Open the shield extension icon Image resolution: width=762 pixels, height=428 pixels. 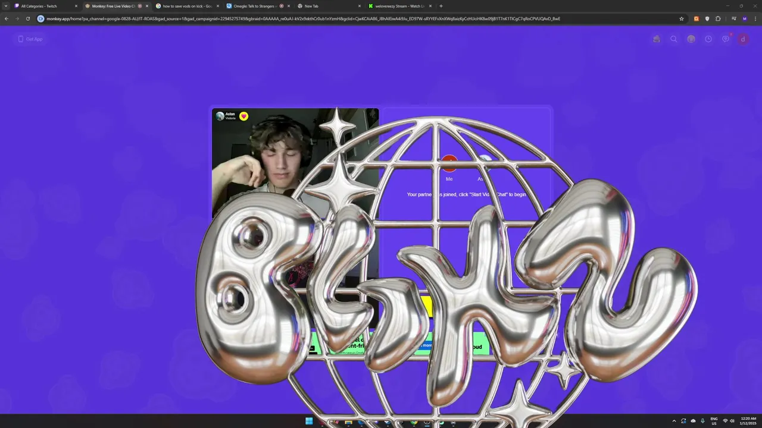[707, 18]
